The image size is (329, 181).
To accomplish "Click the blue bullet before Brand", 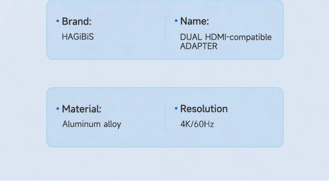I will point(58,21).
